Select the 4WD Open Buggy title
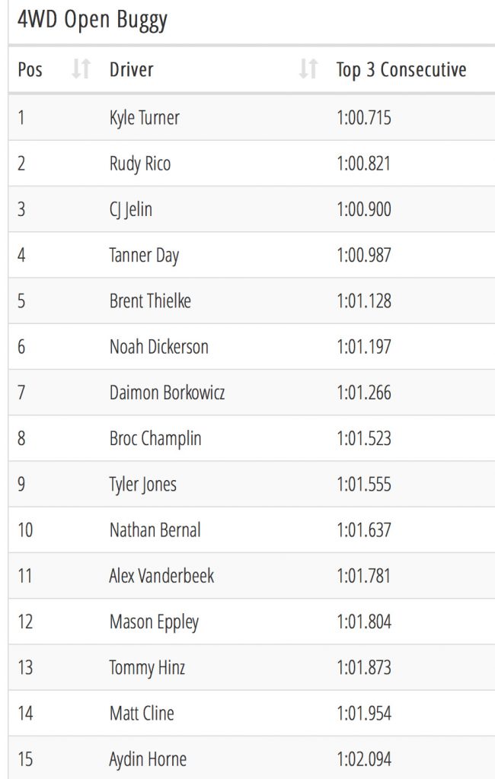The width and height of the screenshot is (495, 779). click(93, 21)
